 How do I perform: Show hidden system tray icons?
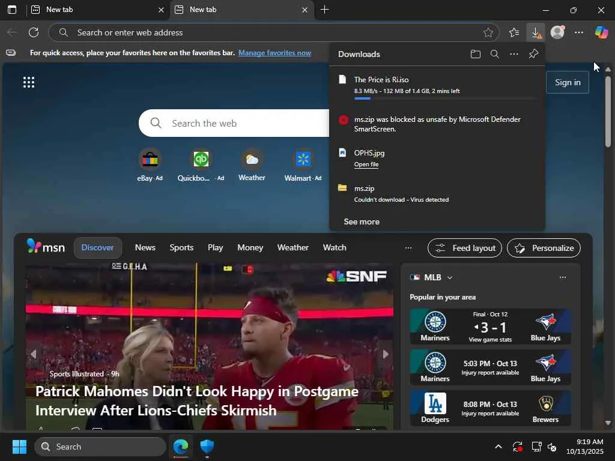click(498, 447)
